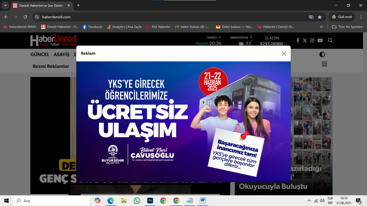This screenshot has height=206, width=367.
Task: Click the tracking protection eye icon
Action: coord(311,17)
